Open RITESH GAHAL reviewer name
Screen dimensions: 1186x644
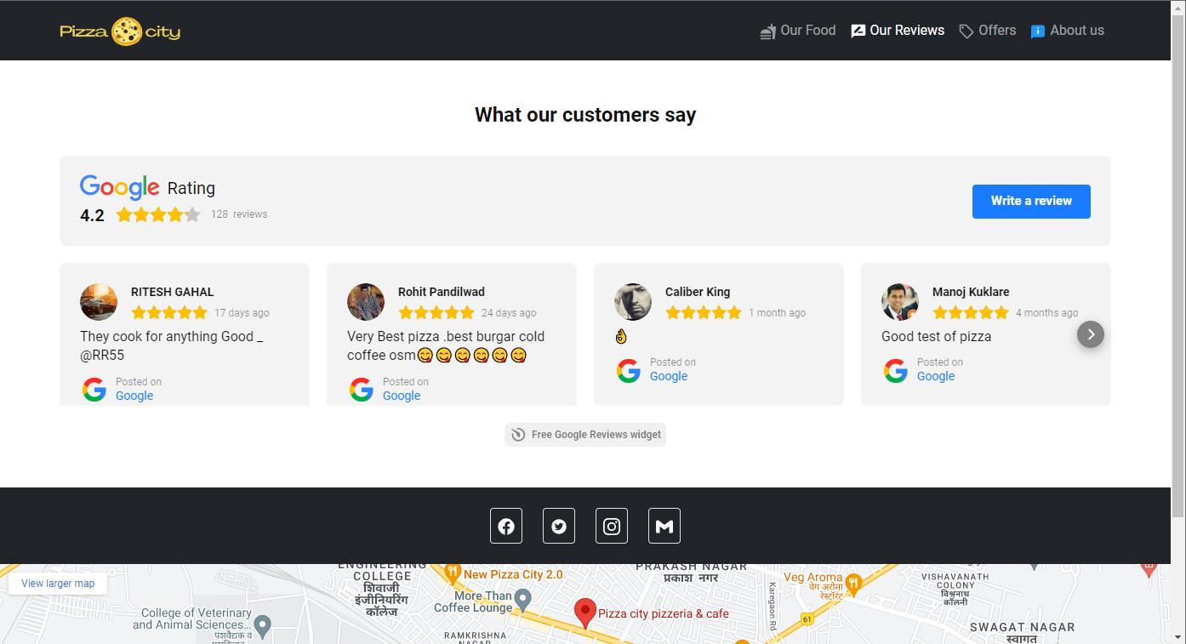173,292
